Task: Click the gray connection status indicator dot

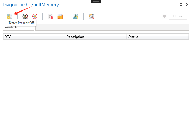Action: coord(164,16)
